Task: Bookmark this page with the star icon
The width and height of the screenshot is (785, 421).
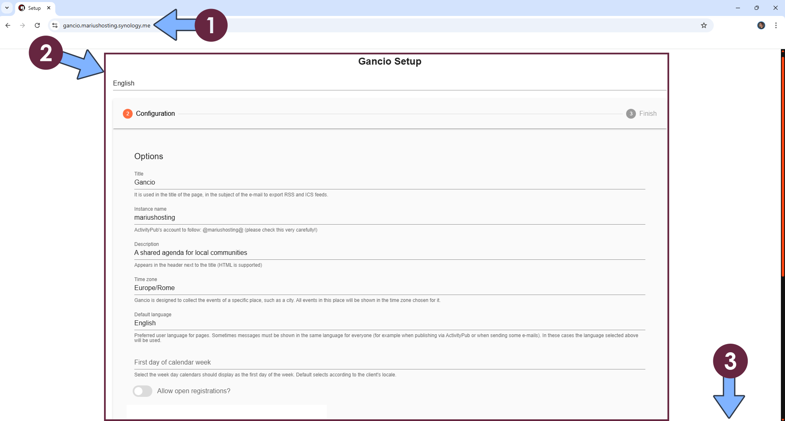Action: (704, 25)
